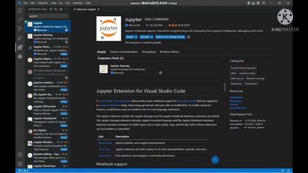
Task: Click the Customize Layout icon in title bar
Action: (264, 3)
